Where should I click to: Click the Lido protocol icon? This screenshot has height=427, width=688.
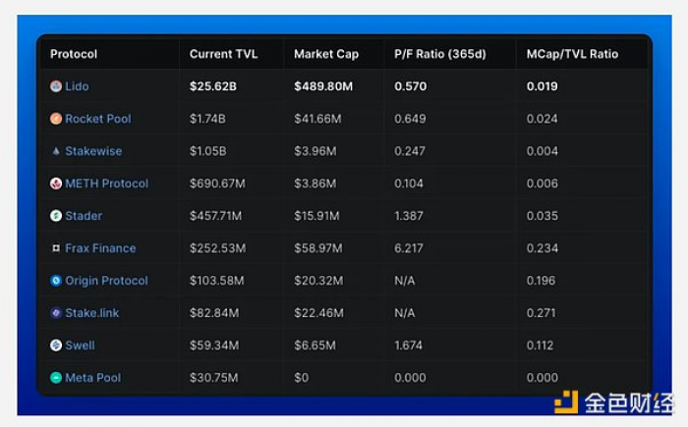tap(56, 86)
